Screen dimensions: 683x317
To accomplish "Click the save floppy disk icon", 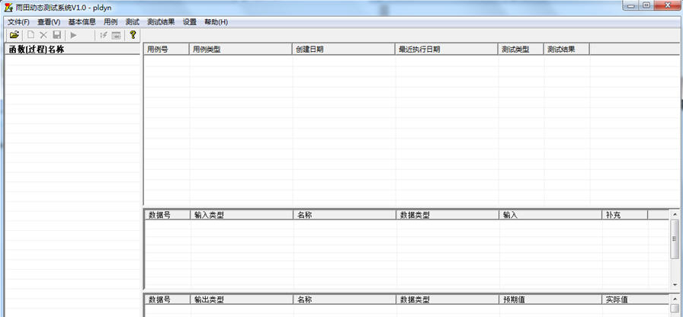I will pyautogui.click(x=56, y=35).
